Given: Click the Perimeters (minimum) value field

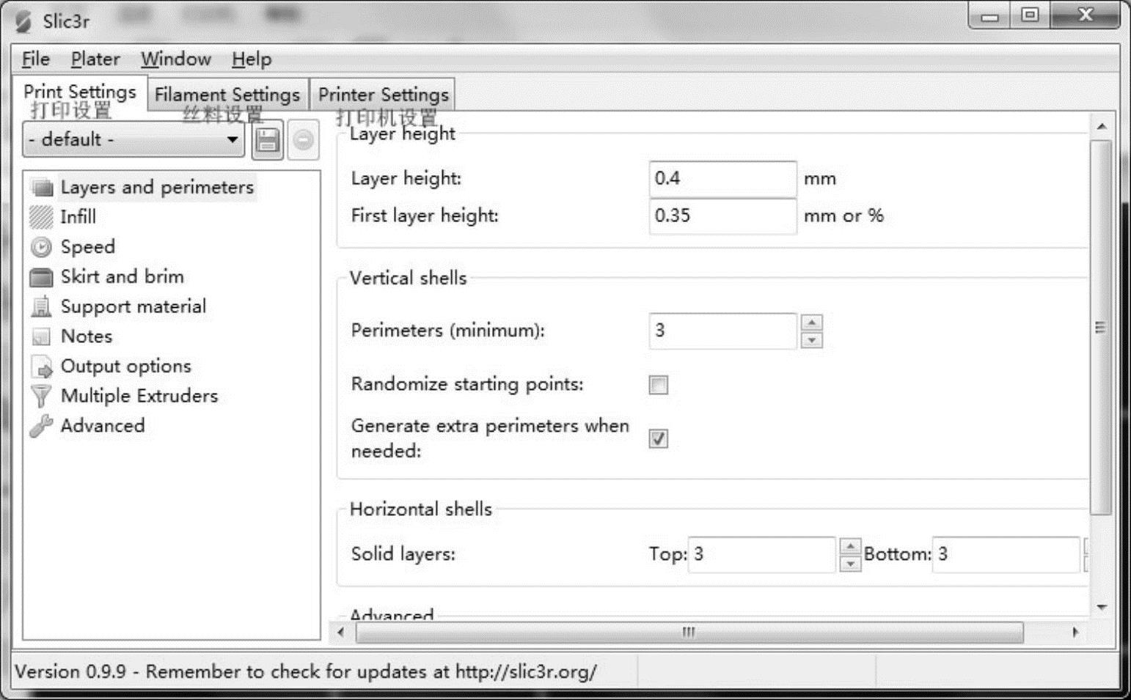Looking at the screenshot, I should (722, 331).
